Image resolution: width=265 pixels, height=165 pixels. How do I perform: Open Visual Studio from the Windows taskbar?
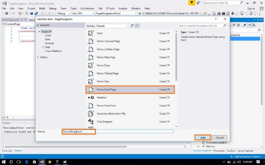[x=42, y=162]
